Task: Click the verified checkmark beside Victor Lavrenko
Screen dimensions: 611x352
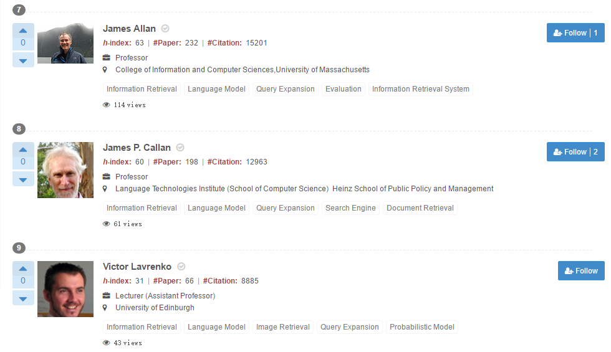Action: (181, 267)
